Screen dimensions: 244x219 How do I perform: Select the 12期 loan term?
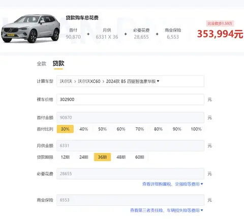[65, 157]
